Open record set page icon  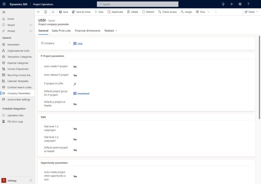pyautogui.click(x=46, y=12)
